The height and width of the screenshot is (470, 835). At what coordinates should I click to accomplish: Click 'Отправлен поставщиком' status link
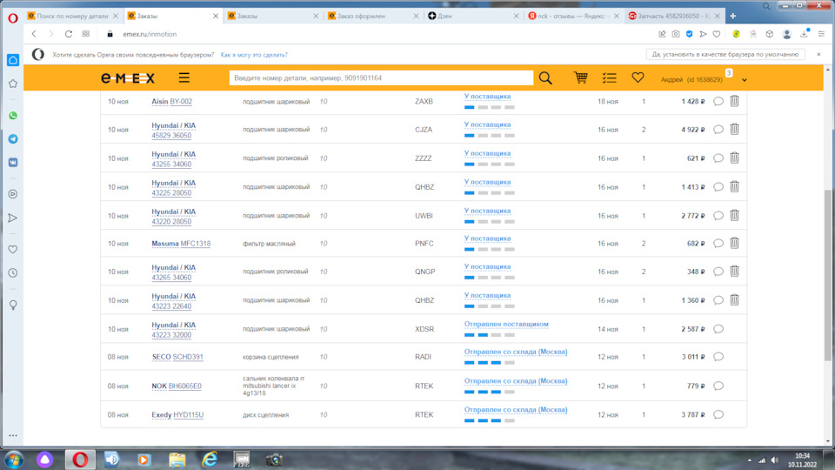pyautogui.click(x=506, y=324)
